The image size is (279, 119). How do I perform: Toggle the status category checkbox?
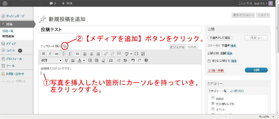pos(213,98)
